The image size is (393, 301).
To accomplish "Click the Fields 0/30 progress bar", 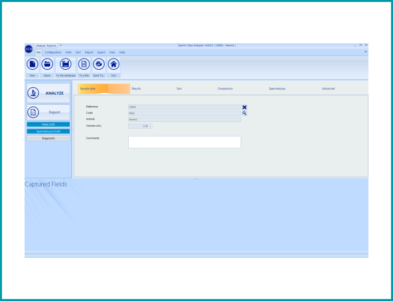I will 48,125.
